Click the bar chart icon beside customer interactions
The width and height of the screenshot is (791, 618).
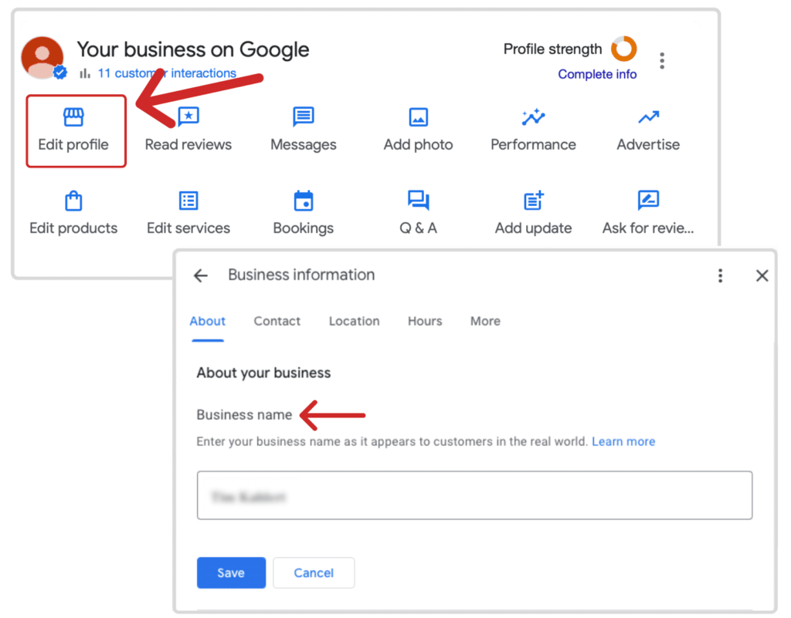85,73
